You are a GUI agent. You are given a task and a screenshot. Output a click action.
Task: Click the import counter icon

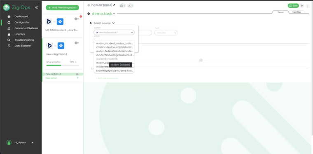(131, 6)
